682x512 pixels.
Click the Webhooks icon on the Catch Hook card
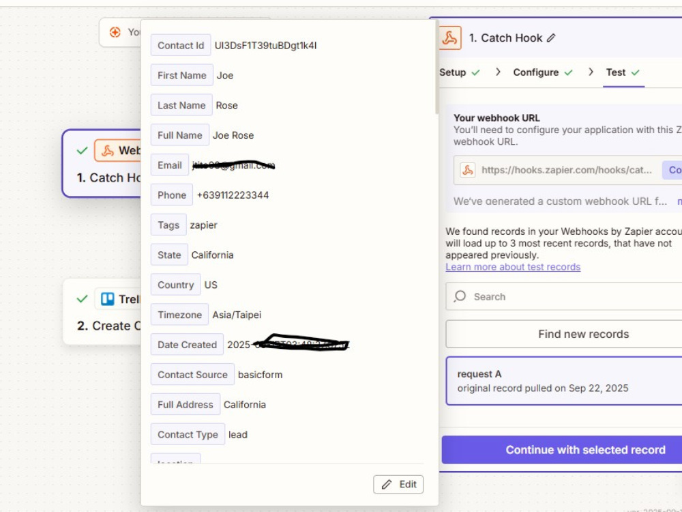pos(108,151)
